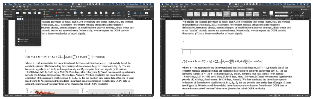This screenshot has height=99, width=313.
Task: Click Media icon in left window ribbon
Action: (x=75, y=13)
